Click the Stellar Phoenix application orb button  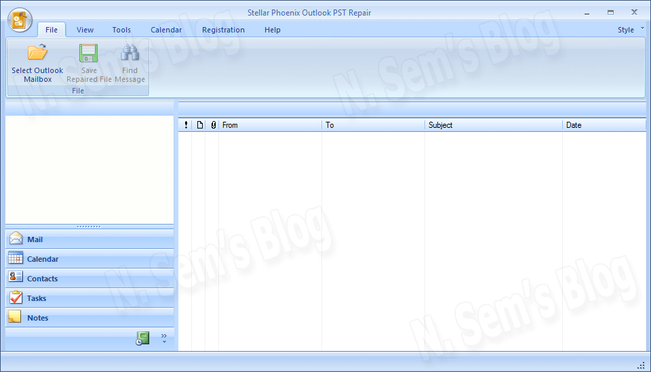(x=20, y=20)
